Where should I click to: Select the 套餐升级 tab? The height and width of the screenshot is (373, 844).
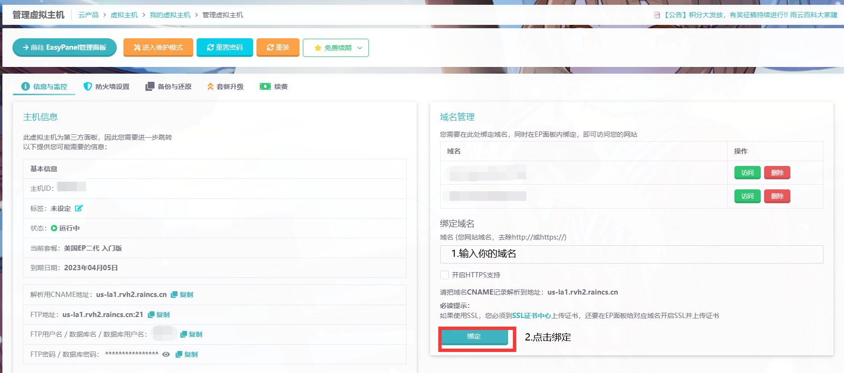pos(225,87)
